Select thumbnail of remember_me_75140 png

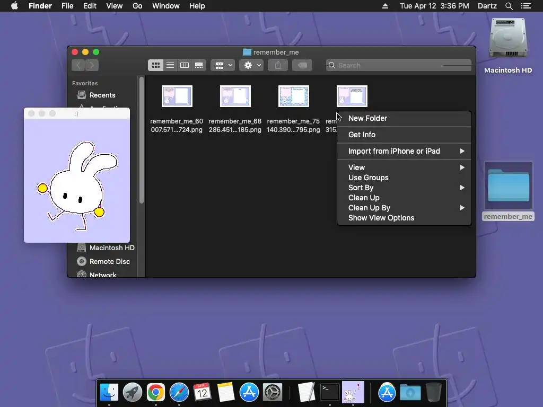click(294, 96)
